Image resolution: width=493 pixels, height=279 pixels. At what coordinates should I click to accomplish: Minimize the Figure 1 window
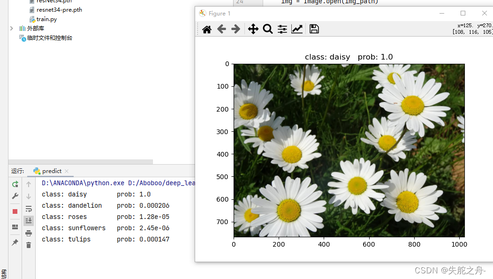(442, 13)
